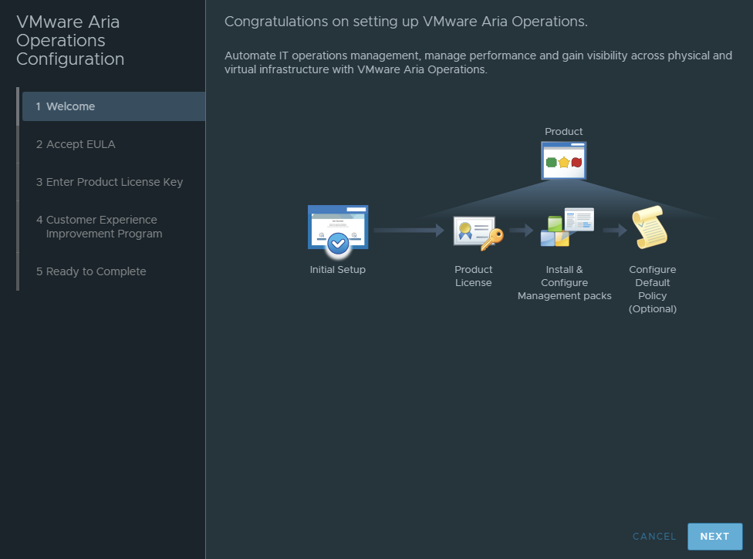Click the Initial Setup window icon
Screen dimensions: 753x559
(338, 229)
